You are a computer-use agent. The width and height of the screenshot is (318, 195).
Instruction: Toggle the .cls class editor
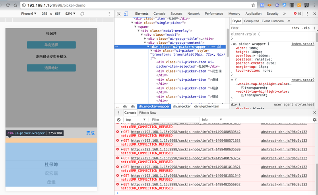[306, 28]
